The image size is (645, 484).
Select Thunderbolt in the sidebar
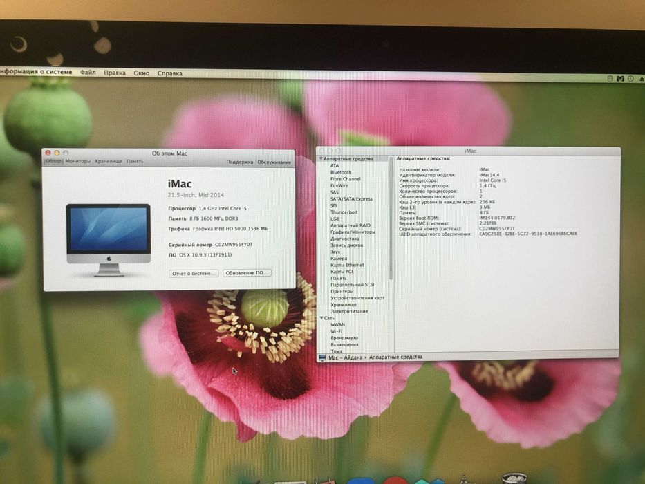344,212
